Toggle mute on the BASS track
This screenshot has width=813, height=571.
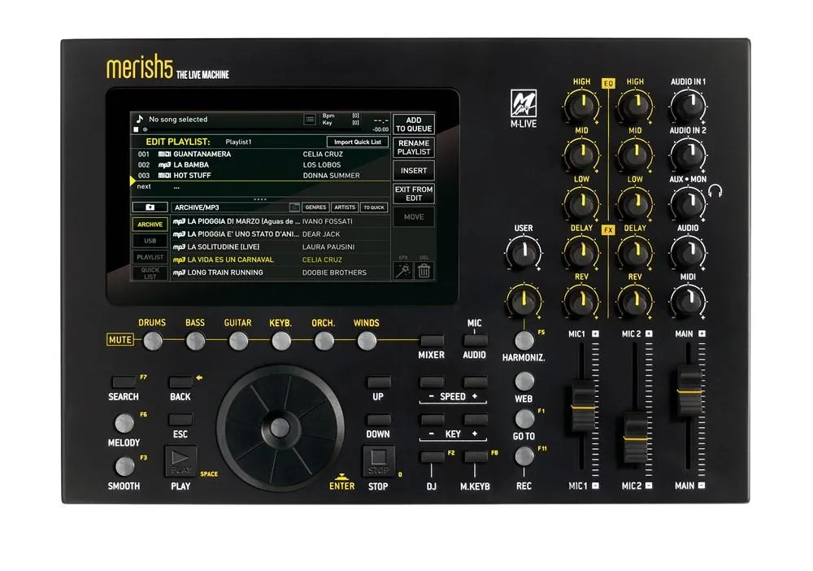195,341
